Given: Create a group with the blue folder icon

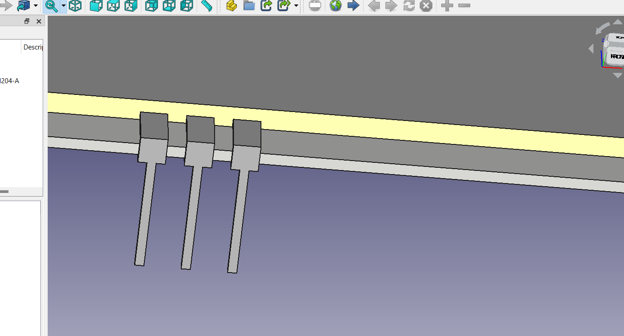Looking at the screenshot, I should (x=249, y=6).
